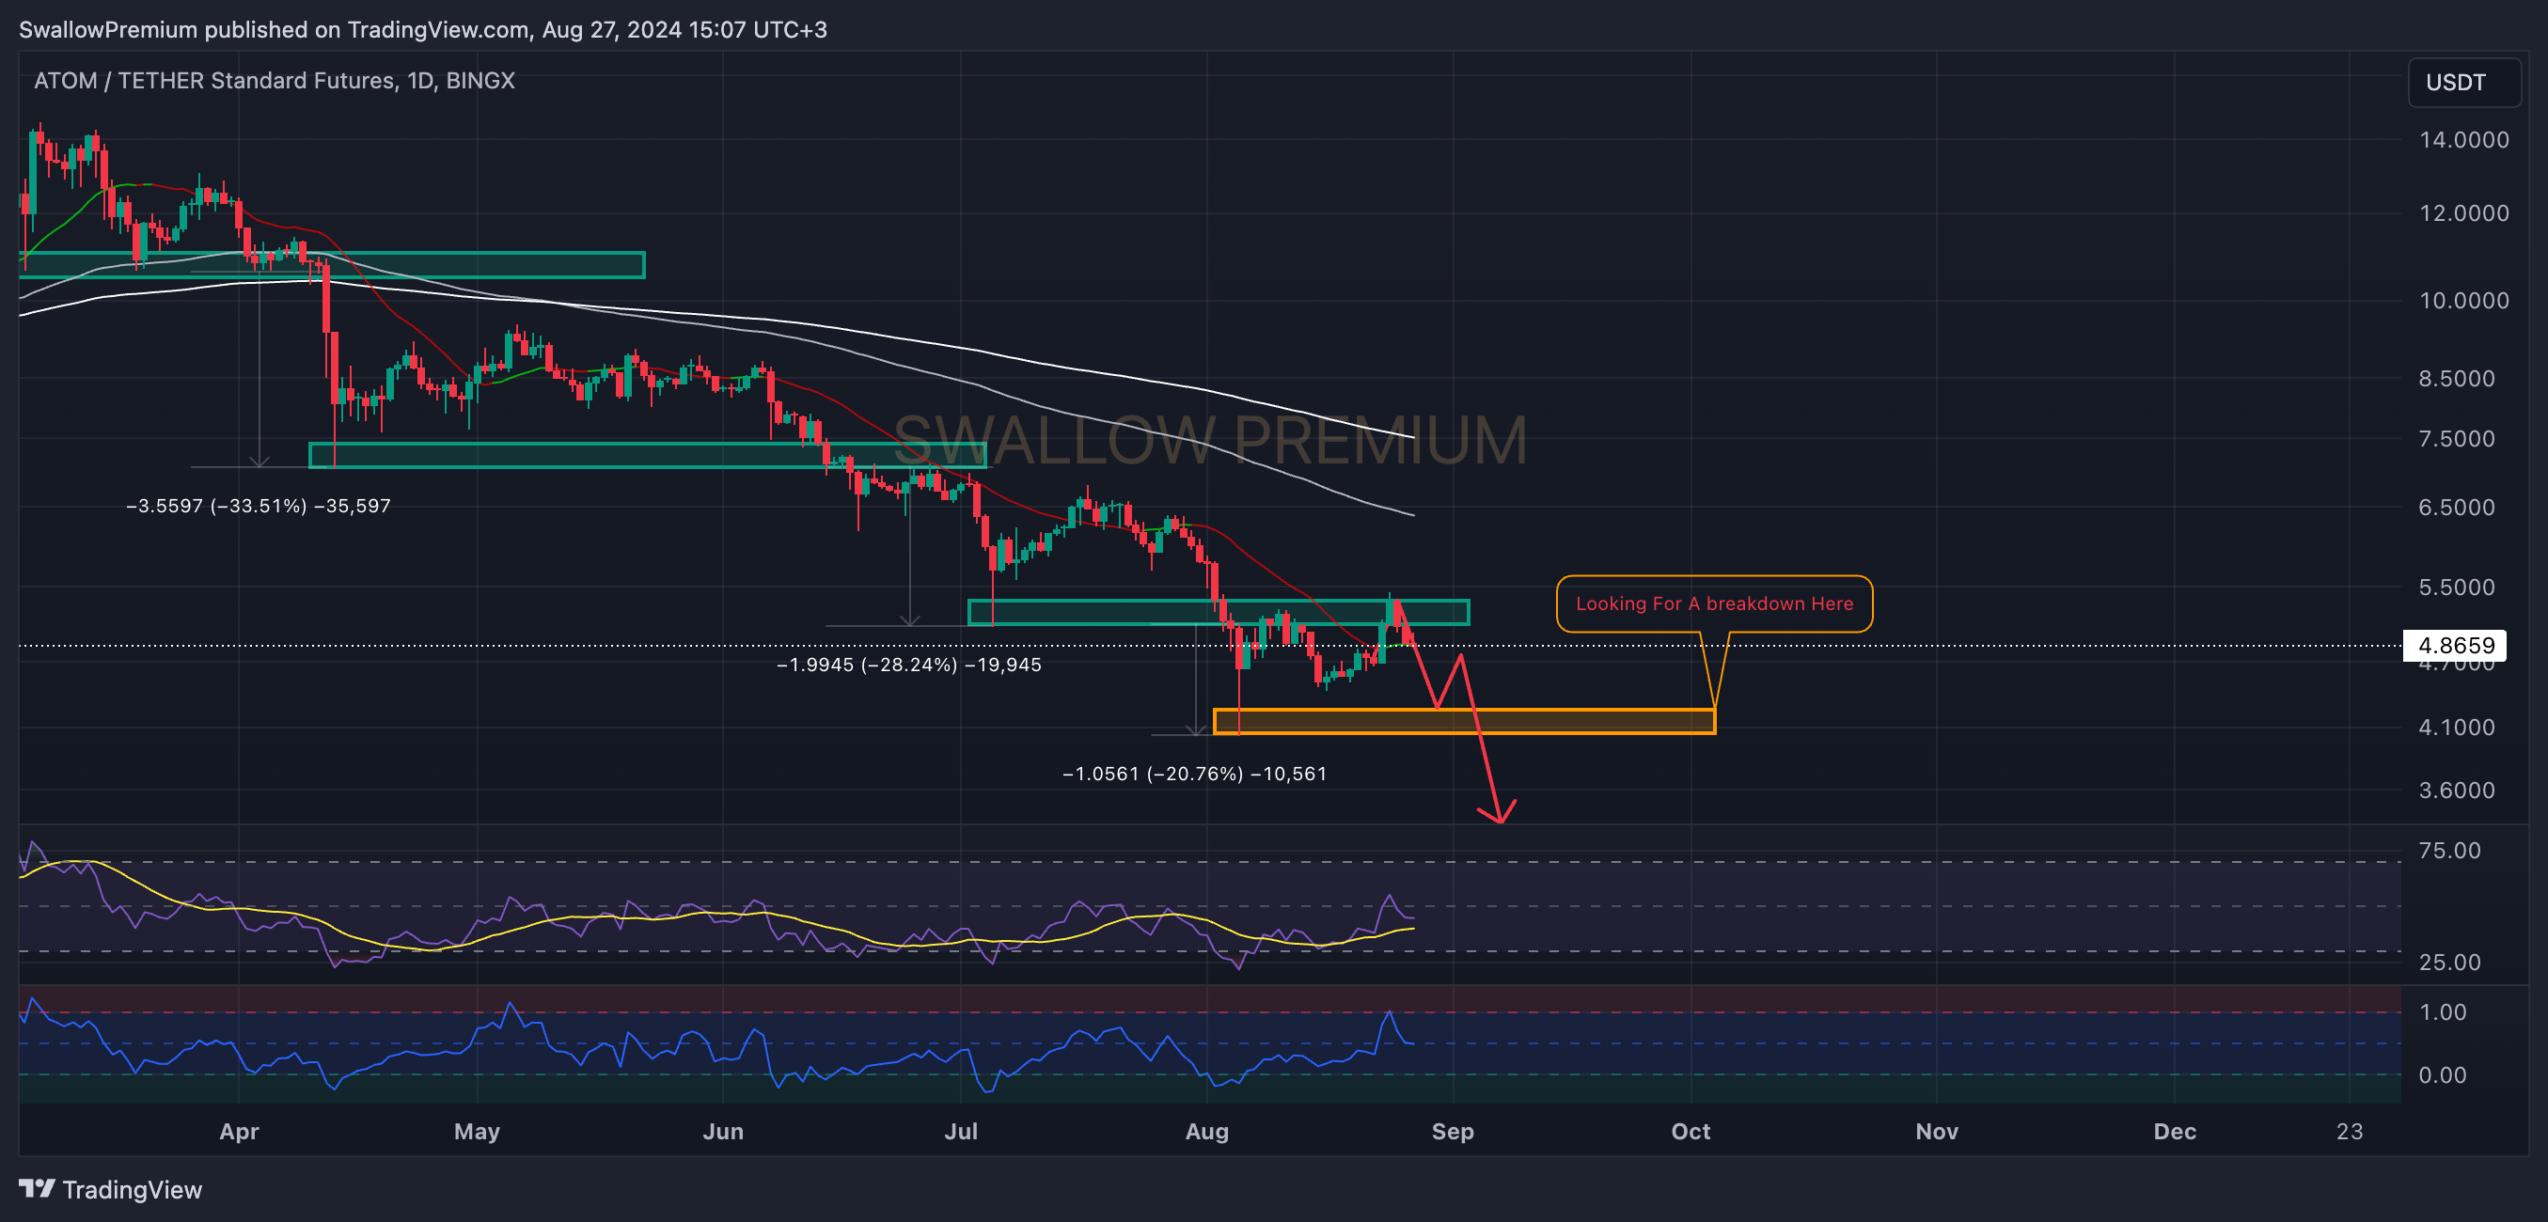Click the 12.0000 price axis label
The image size is (2548, 1222).
[x=2463, y=212]
